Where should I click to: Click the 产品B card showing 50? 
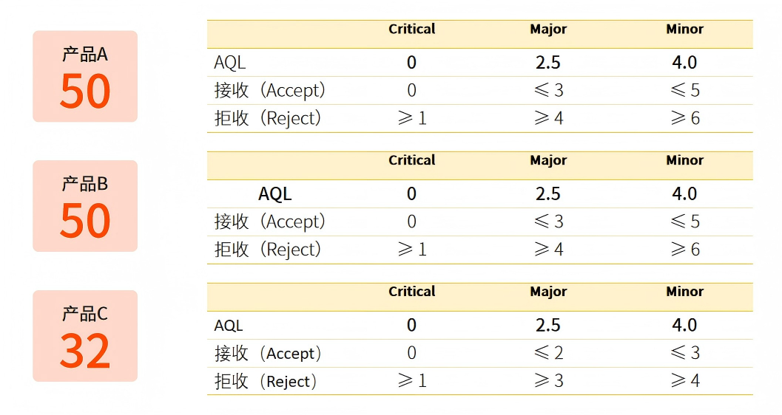tap(85, 206)
